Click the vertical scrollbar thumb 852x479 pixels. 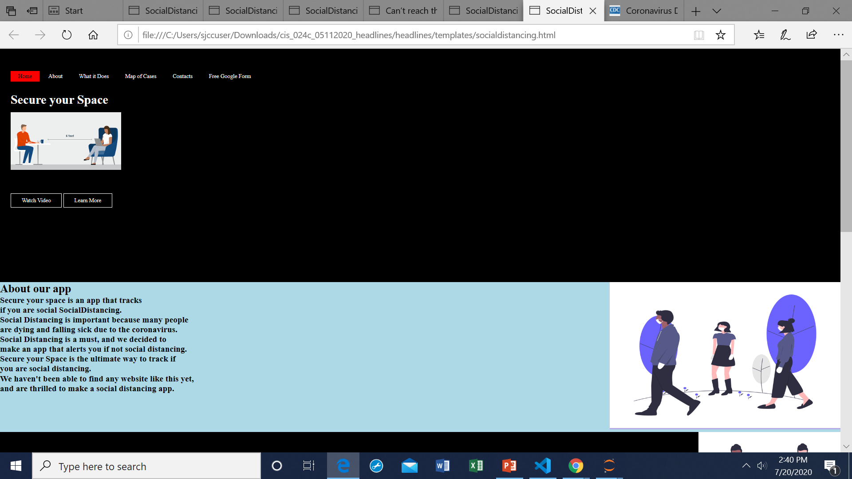point(846,146)
